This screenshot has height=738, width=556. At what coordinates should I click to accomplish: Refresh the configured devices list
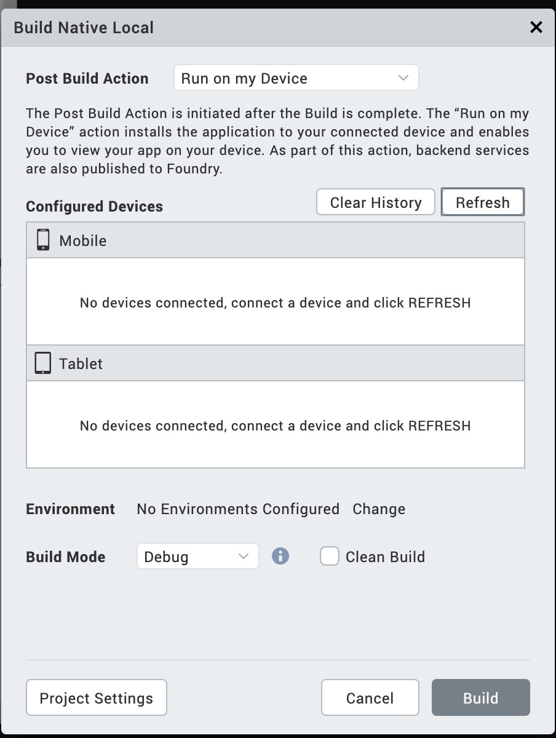483,202
